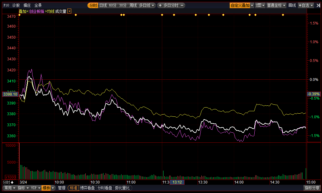Click the collapse arrow icon at top right
This screenshot has height=193, width=322.
tap(318, 5)
